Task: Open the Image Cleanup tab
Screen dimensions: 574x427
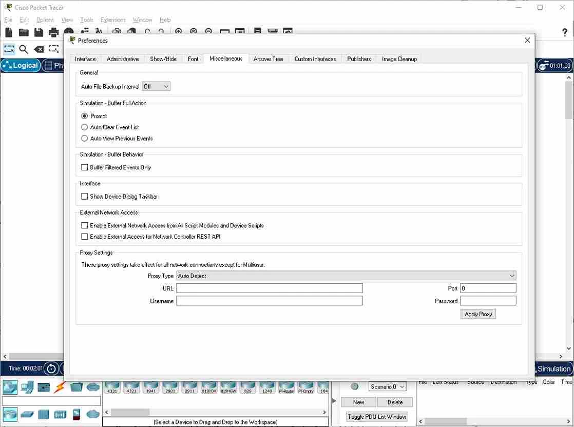Action: [399, 59]
